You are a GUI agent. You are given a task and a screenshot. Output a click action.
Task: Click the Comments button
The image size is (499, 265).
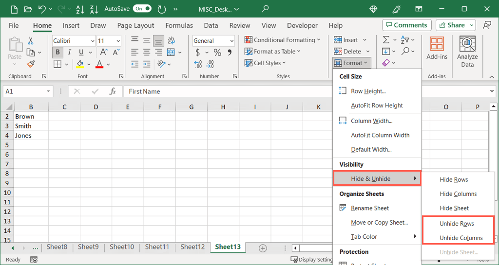406,25
